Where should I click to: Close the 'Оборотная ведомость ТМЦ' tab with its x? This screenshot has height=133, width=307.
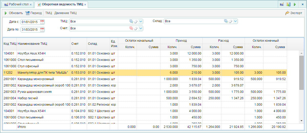click(x=85, y=5)
